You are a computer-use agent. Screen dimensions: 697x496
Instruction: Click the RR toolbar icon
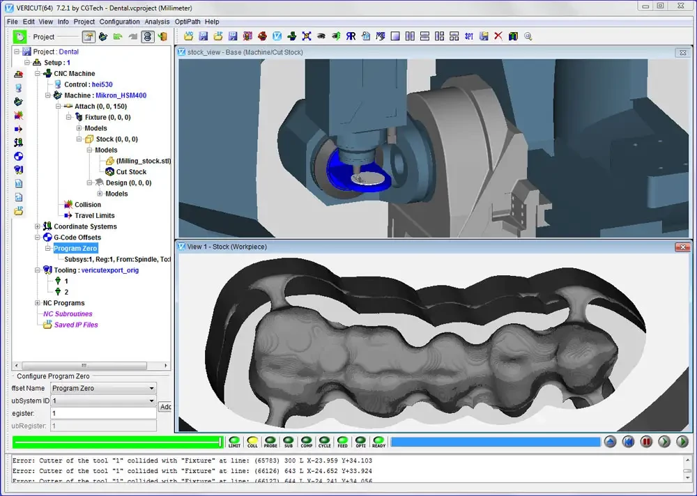click(351, 36)
